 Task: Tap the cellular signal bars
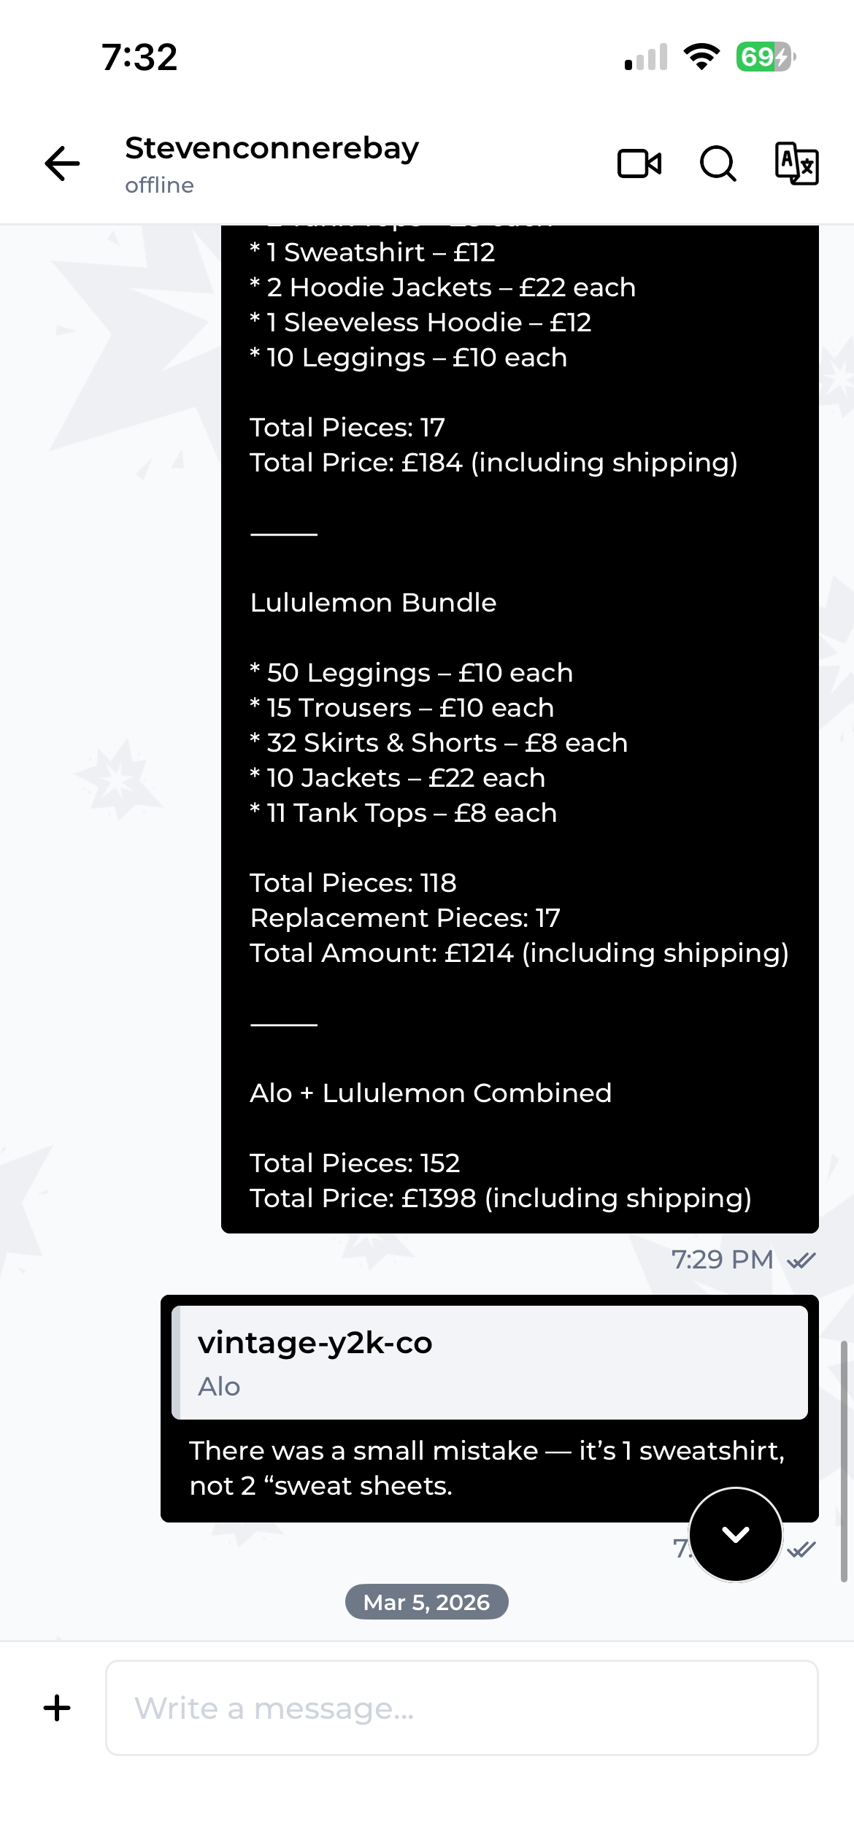(x=646, y=57)
